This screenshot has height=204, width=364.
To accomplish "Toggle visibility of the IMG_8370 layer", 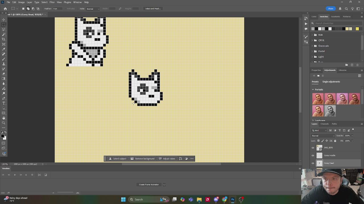I will pos(313,147).
